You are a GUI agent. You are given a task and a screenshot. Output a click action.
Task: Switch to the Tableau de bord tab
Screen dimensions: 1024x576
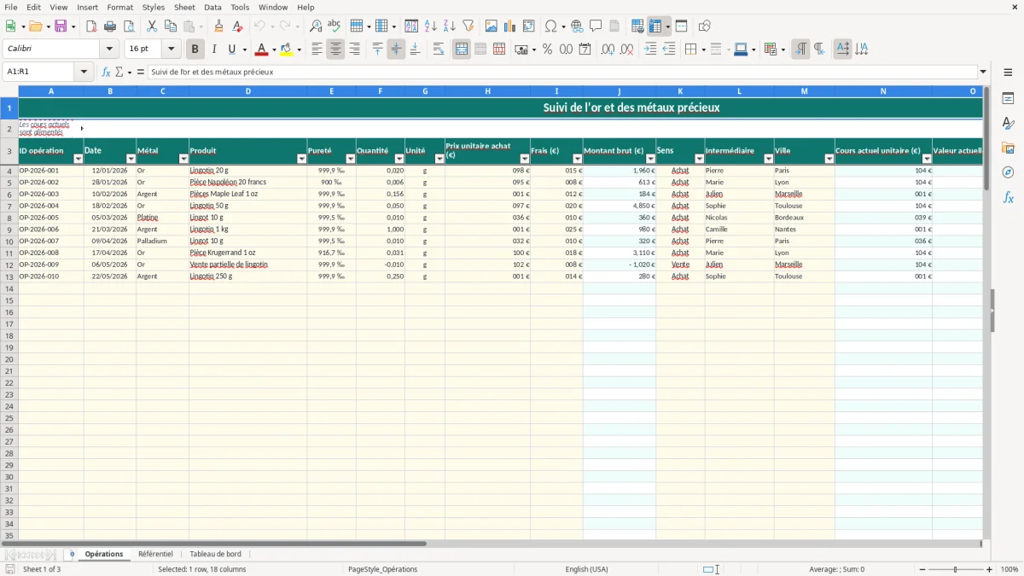[215, 555]
